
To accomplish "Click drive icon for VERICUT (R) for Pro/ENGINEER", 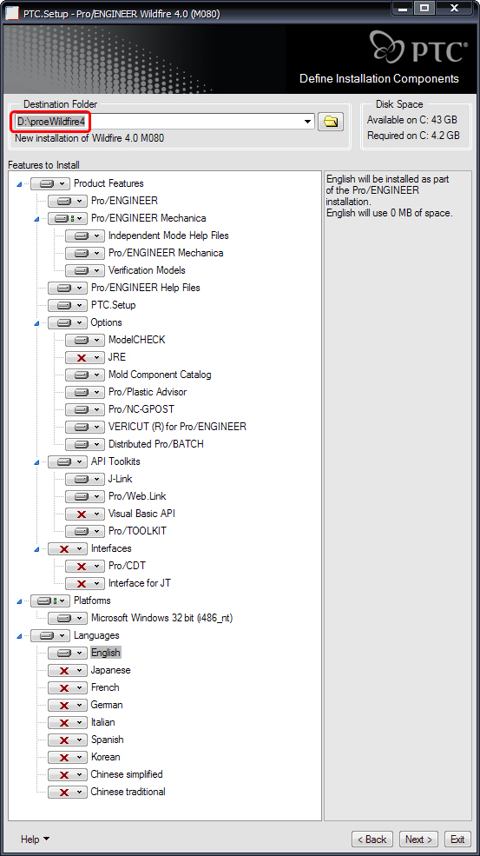I will click(81, 427).
